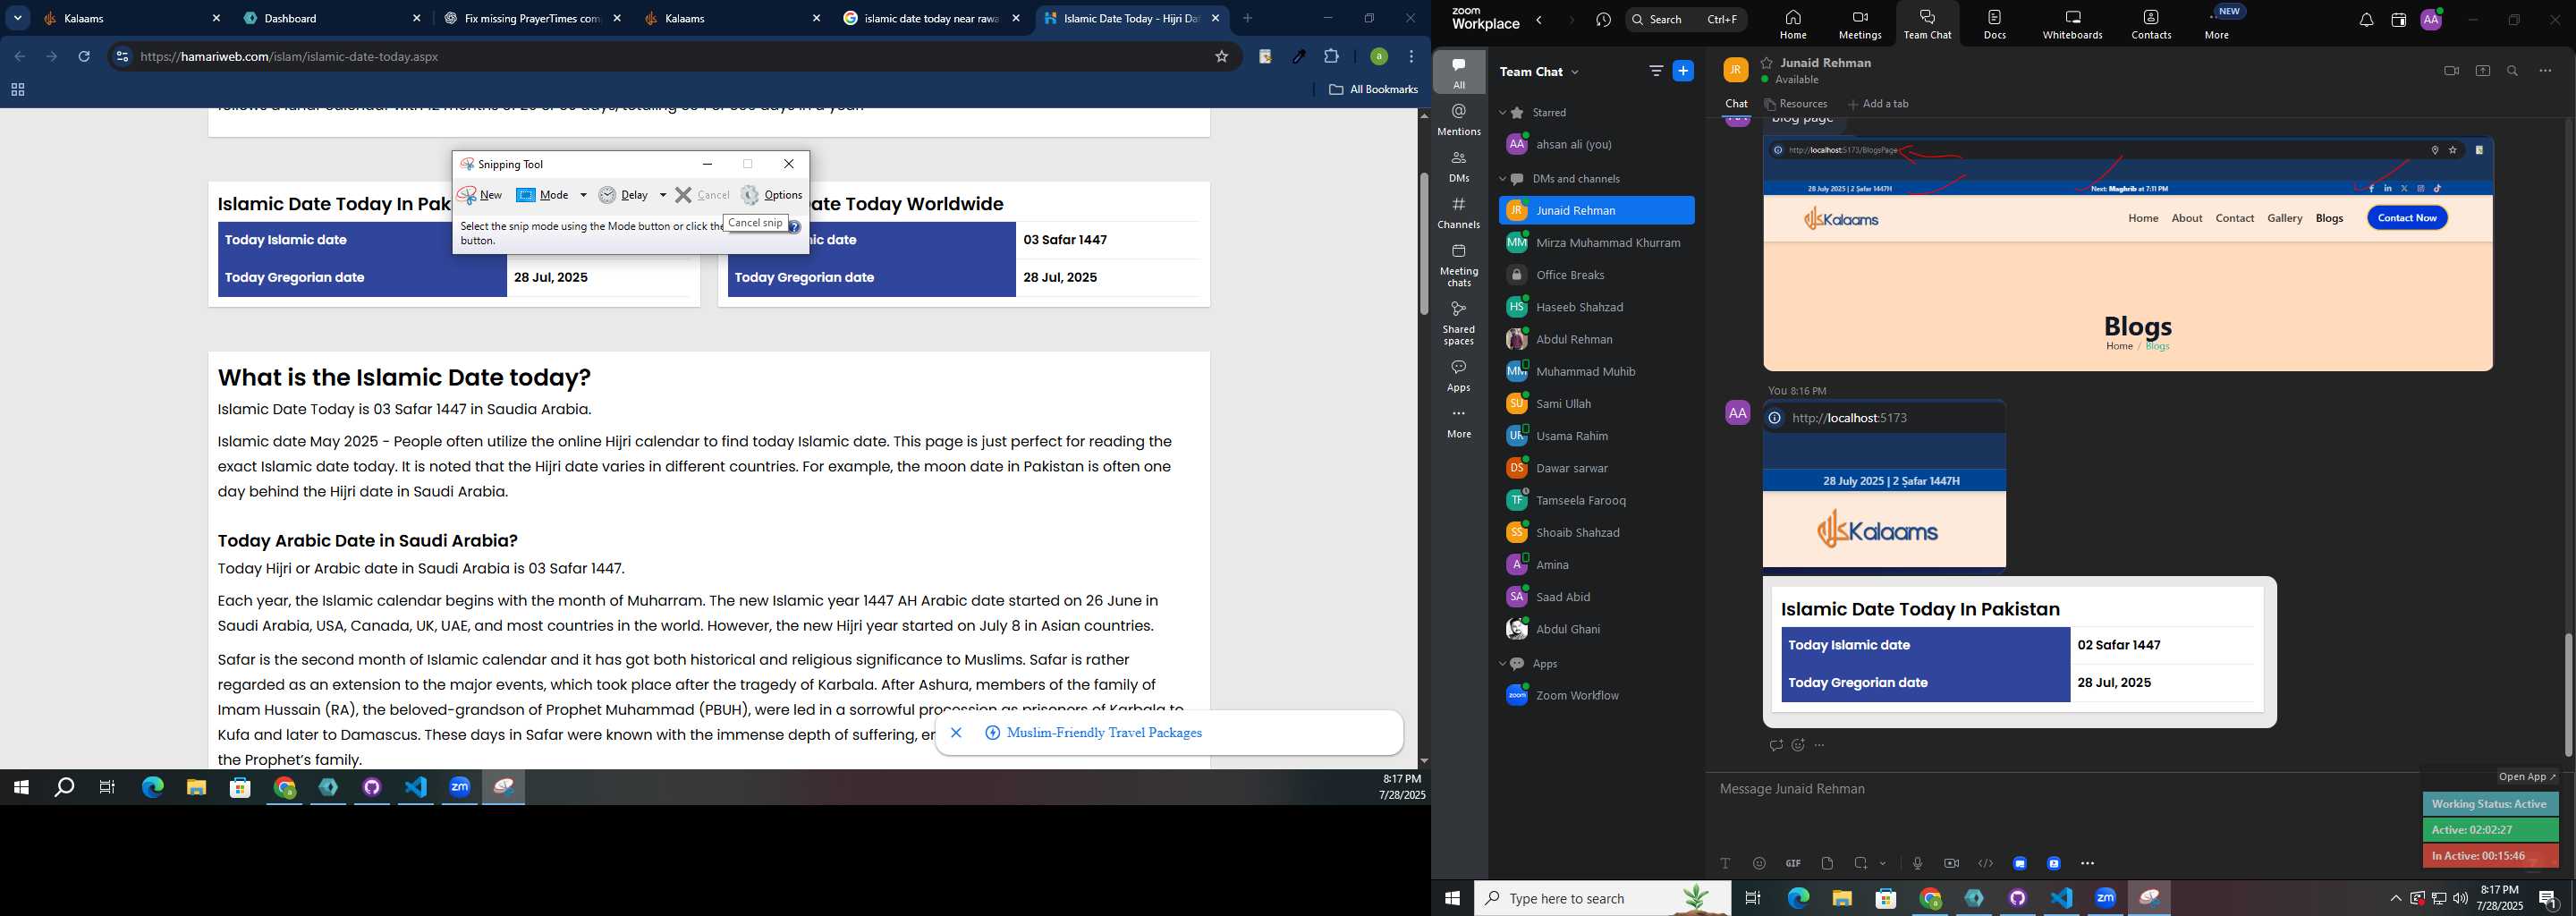This screenshot has height=916, width=2576.
Task: Show hidden system tray icons
Action: (x=2395, y=898)
